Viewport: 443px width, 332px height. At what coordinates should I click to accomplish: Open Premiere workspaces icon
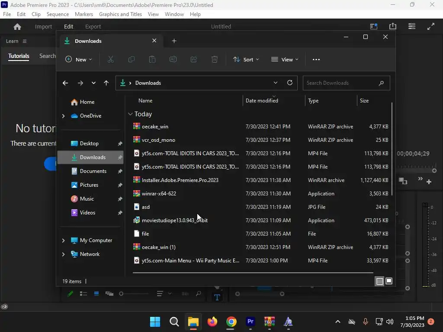(x=412, y=26)
